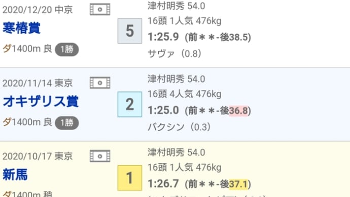
Task: Click the 1勝 badge under 寒椿賞
Action: tap(67, 49)
